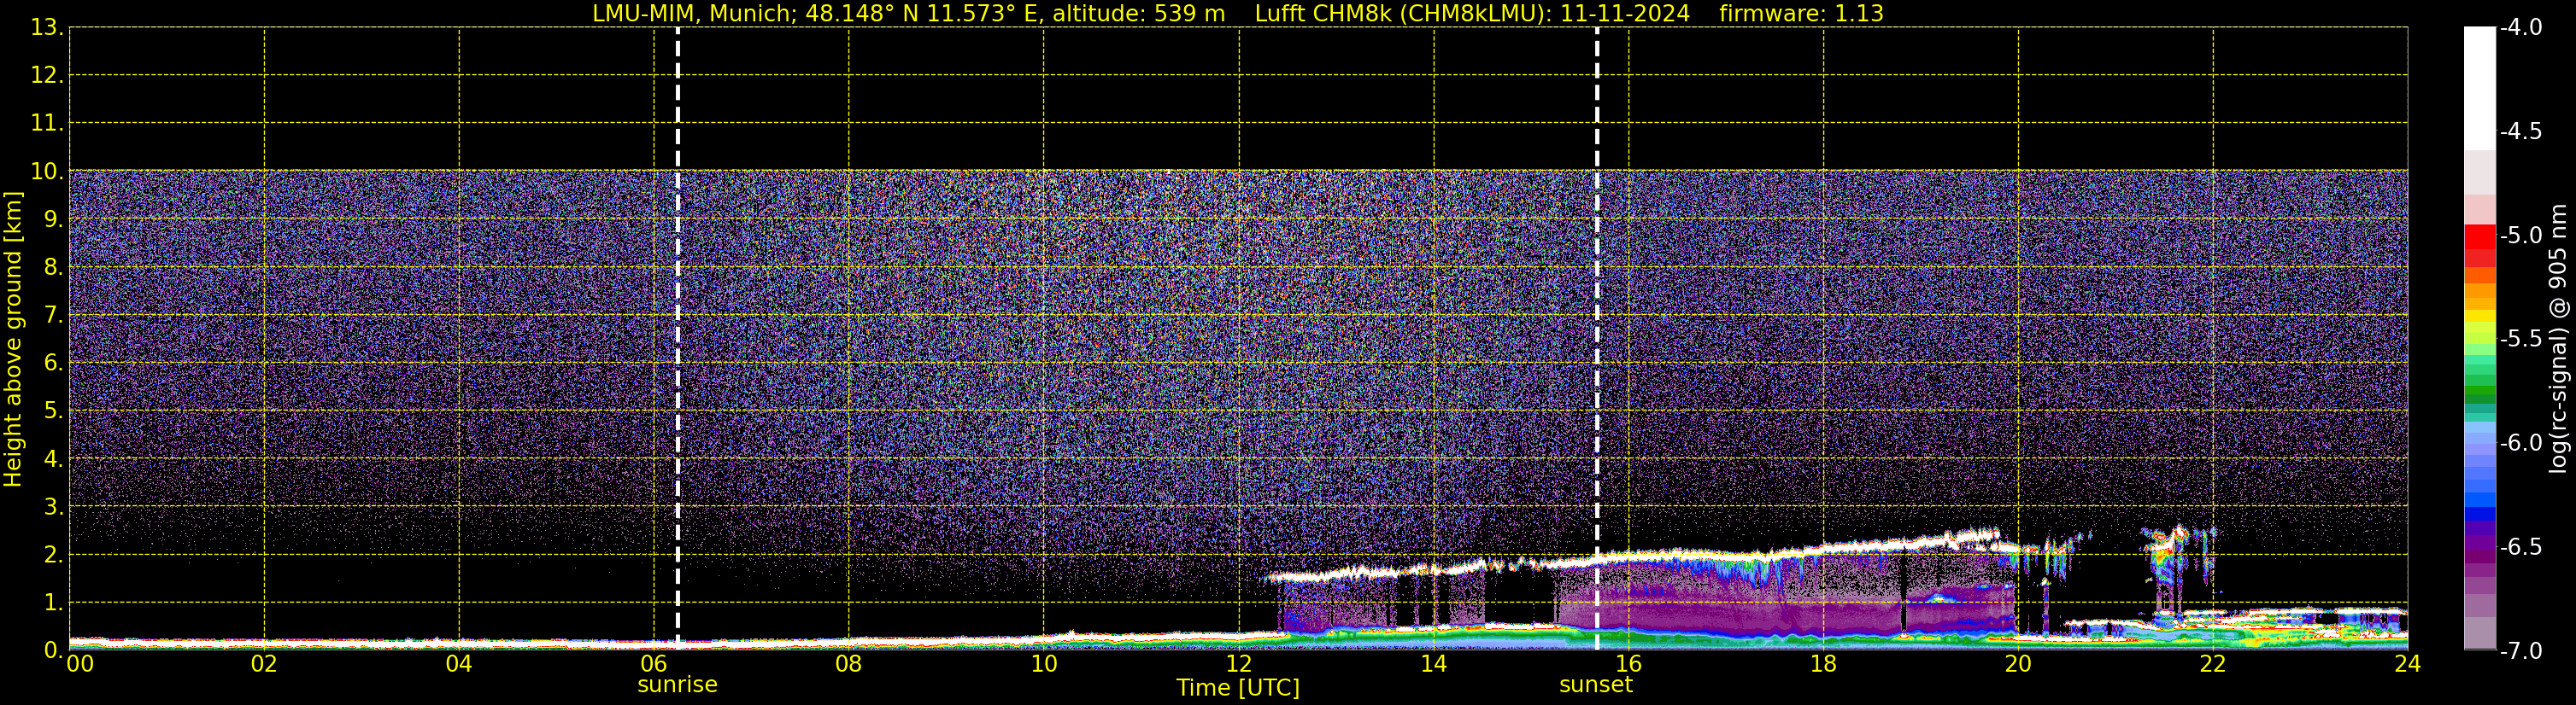Viewport: 2576px width, 705px height.
Task: Click the 'firmware: 1.13' text in the title
Action: tap(1801, 14)
